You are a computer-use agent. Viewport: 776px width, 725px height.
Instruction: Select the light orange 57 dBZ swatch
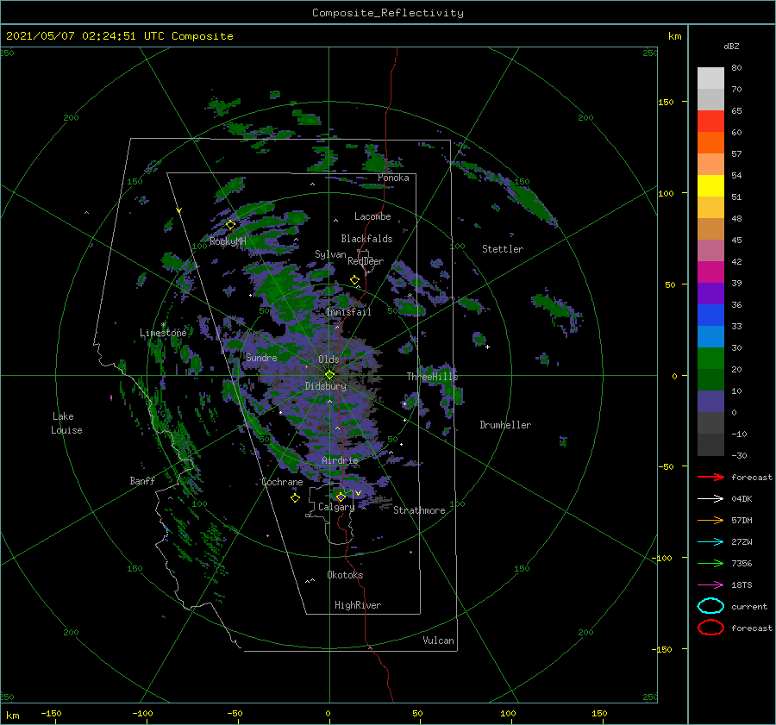pos(710,165)
